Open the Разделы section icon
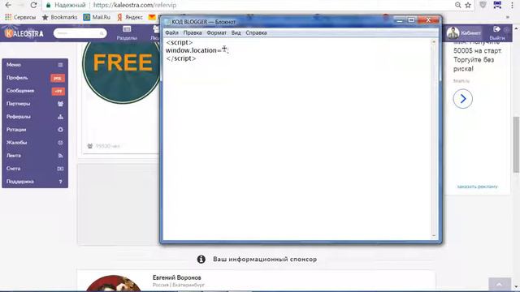Screen dimensions: 520x292 pyautogui.click(x=127, y=33)
